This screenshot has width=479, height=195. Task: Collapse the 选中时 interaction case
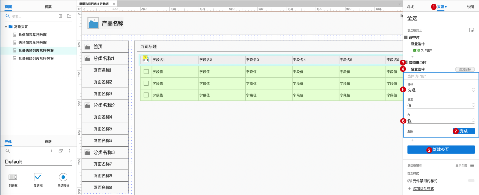[406, 37]
